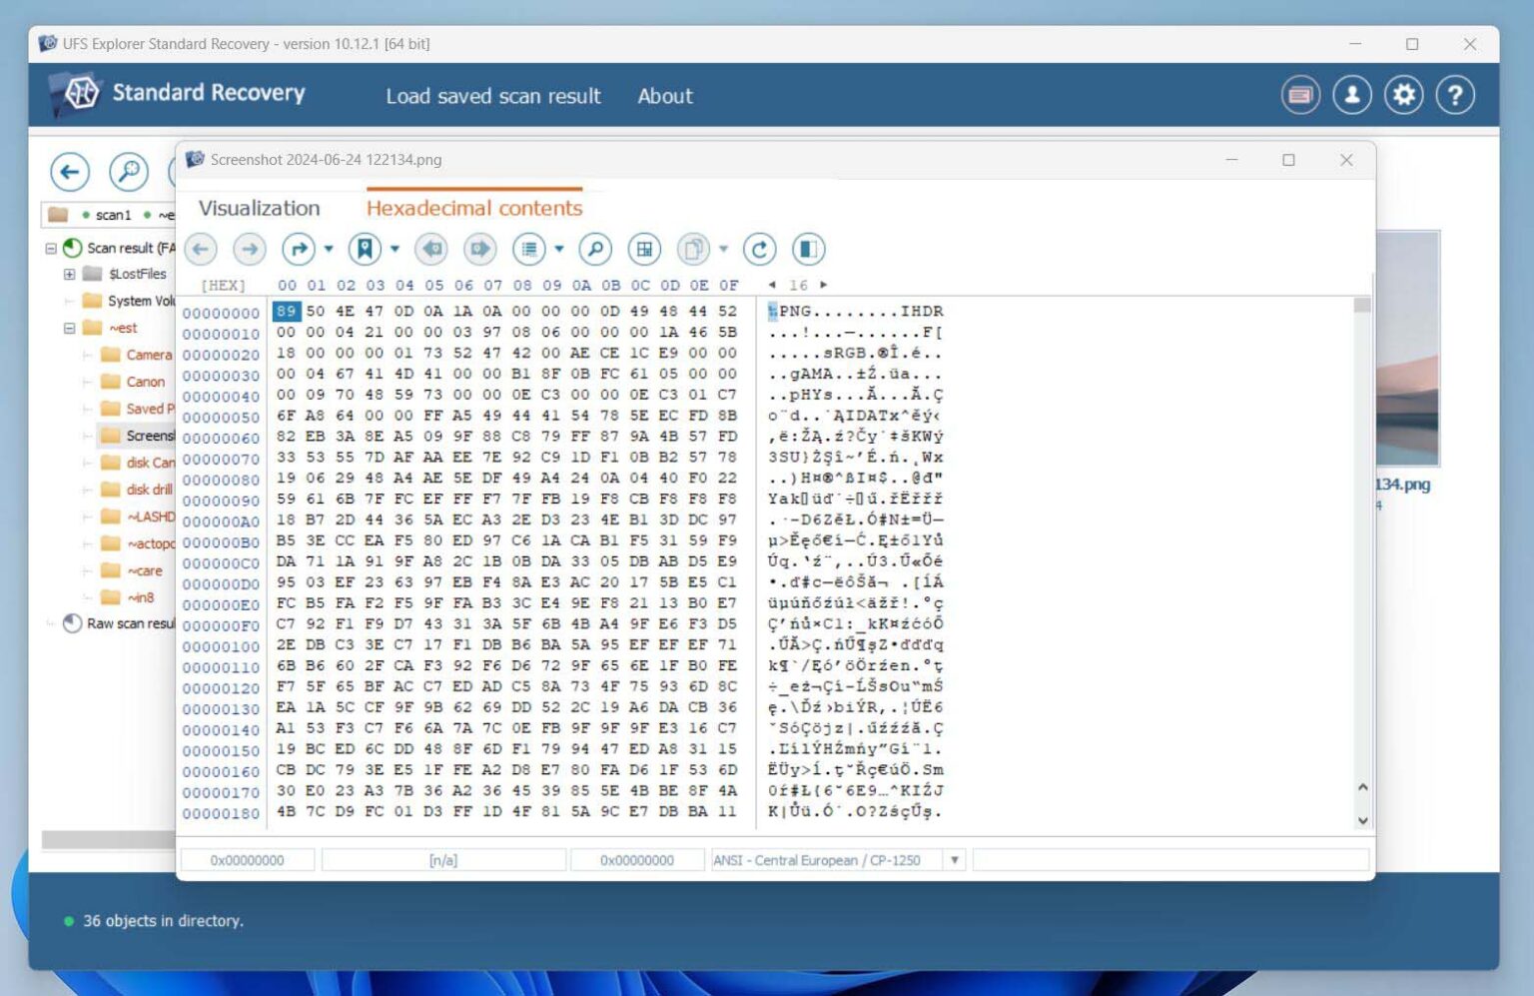Click the user account icon in header
The width and height of the screenshot is (1534, 996).
pyautogui.click(x=1352, y=95)
